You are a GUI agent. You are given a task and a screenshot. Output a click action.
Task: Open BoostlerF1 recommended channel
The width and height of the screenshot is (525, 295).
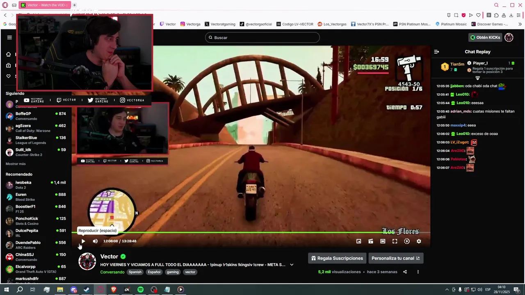(36, 209)
